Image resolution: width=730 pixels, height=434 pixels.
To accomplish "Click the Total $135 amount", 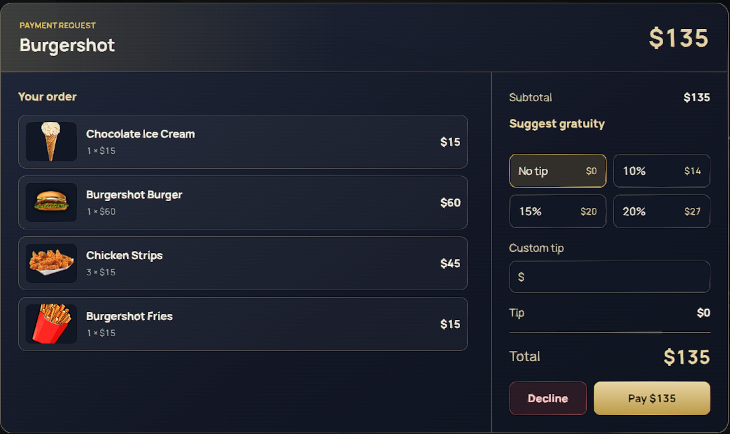I will [687, 357].
